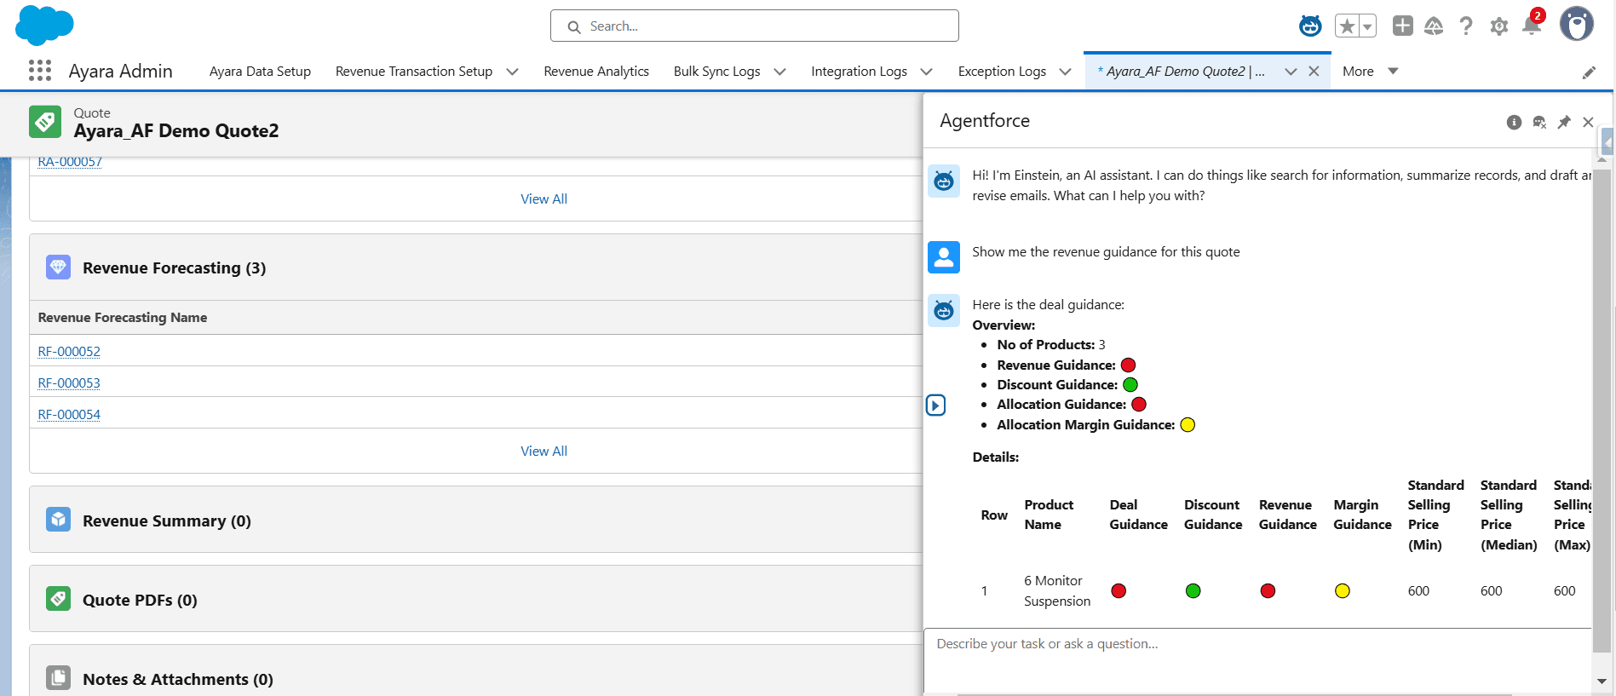1616x696 pixels.
Task: Click the Quote PDFs section icon
Action: point(58,599)
